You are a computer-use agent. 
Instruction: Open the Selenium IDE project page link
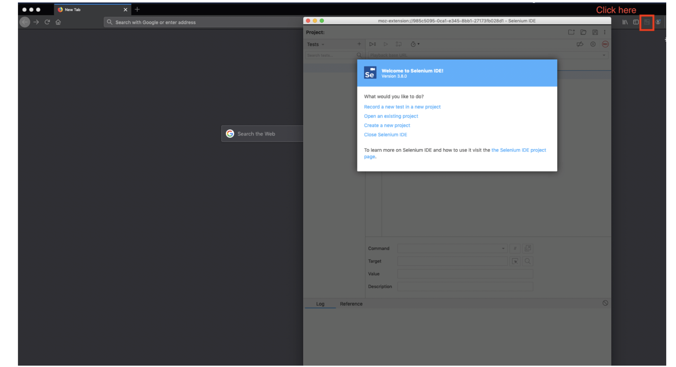tap(519, 150)
